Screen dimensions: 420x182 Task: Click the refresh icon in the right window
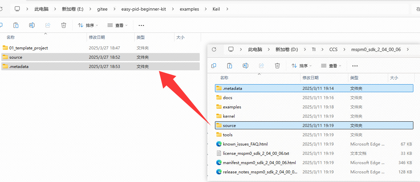coord(214,49)
